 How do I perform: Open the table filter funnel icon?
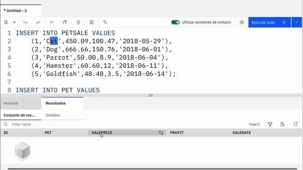point(270,124)
